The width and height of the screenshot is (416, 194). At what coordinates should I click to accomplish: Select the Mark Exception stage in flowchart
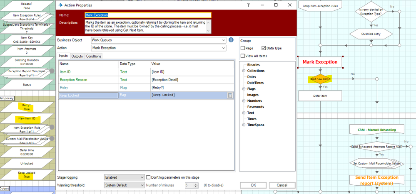320,62
